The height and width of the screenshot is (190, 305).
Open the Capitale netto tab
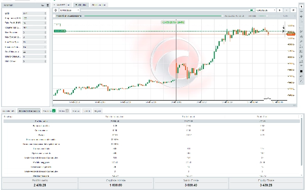pos(9,111)
